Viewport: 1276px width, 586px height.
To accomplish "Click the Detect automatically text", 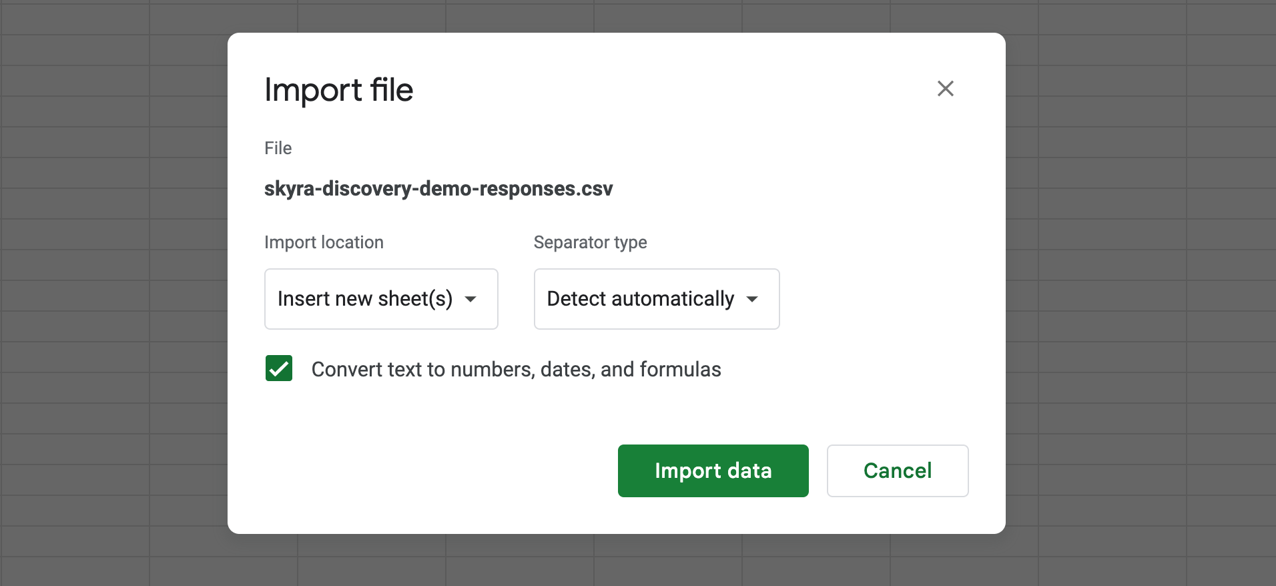I will point(641,299).
